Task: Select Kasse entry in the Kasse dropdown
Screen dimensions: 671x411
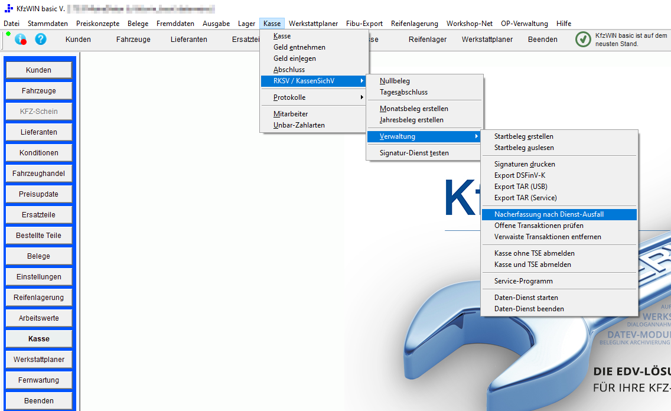Action: [314, 36]
